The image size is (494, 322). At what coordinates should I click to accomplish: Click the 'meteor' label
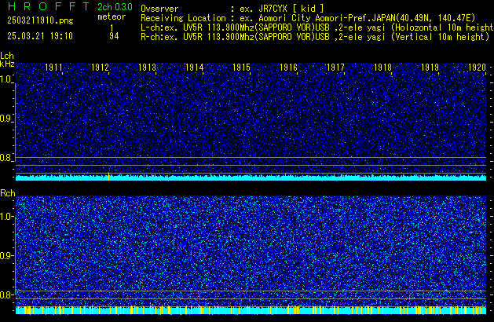pyautogui.click(x=112, y=16)
